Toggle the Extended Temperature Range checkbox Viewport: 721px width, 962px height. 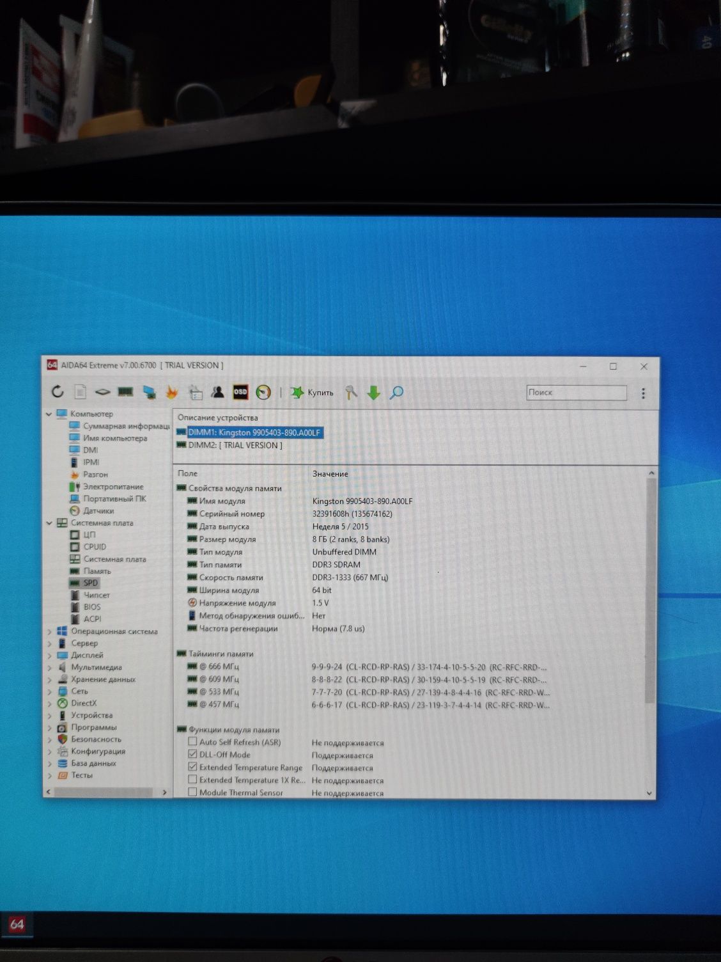click(x=192, y=767)
